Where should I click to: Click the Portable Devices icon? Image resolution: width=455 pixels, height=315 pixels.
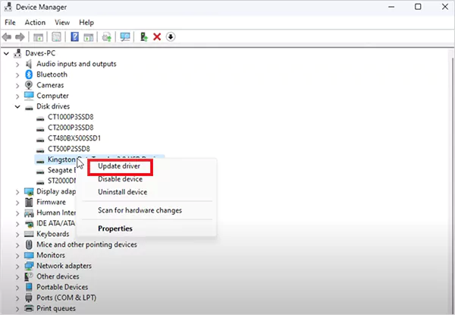(x=29, y=287)
